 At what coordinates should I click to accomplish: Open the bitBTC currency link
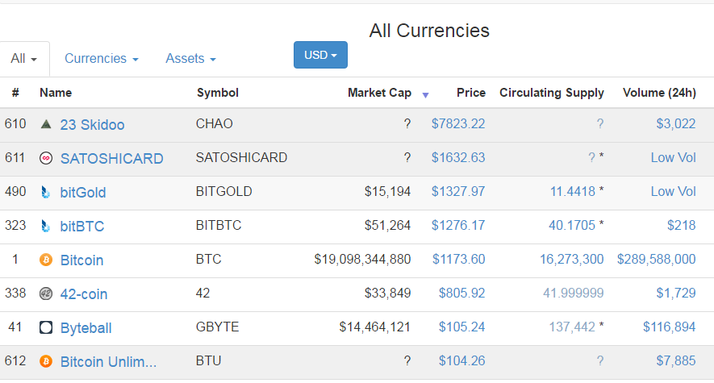click(82, 226)
